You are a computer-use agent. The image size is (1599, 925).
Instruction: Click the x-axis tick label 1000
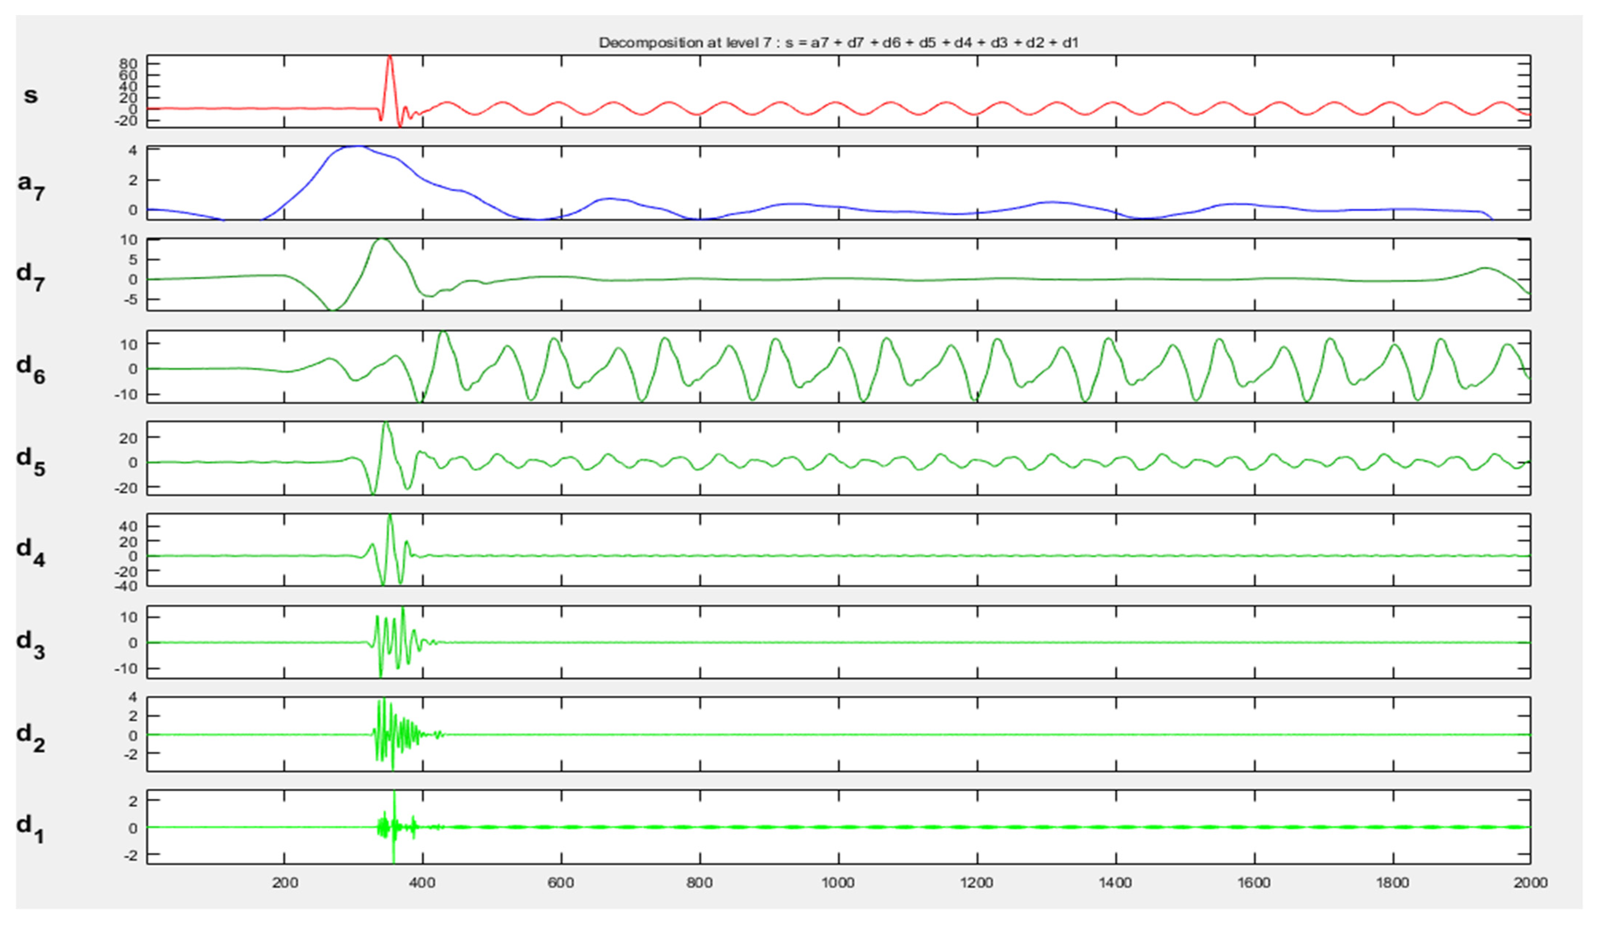[x=838, y=883]
